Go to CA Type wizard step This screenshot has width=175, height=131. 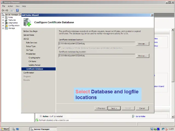(30, 50)
